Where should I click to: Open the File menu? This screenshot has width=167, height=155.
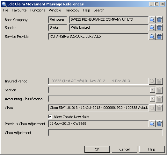tap(5, 10)
